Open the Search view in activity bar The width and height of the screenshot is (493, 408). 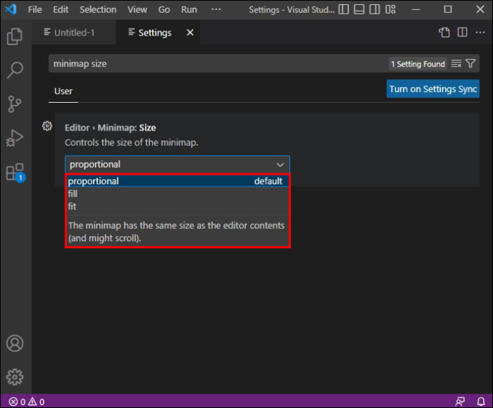(x=15, y=70)
